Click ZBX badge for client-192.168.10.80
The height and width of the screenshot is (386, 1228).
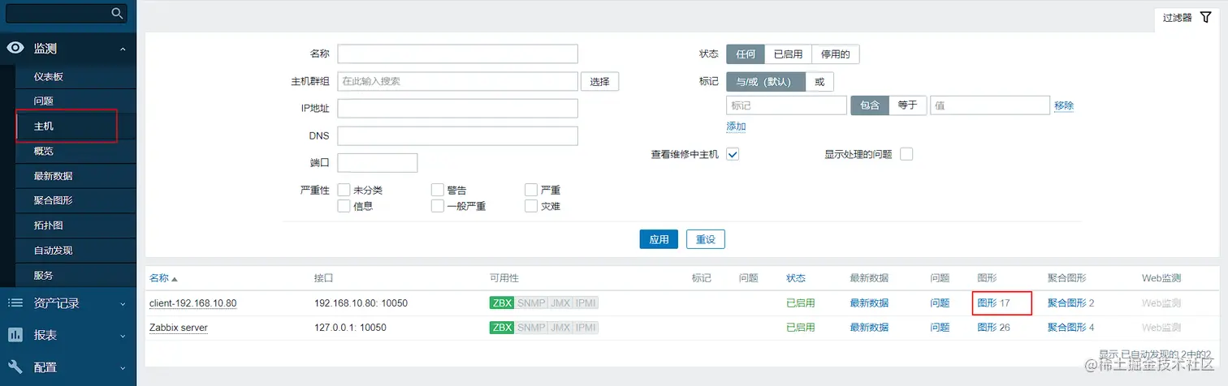[x=502, y=303]
